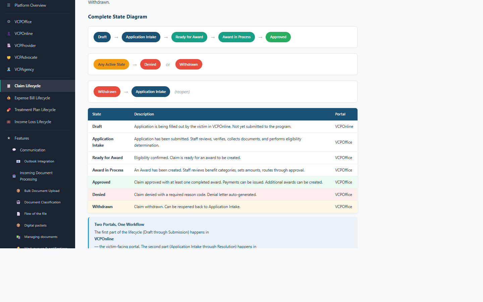
Task: Click the orange Any Active State badge
Action: (111, 64)
